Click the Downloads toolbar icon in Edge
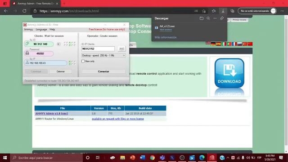This screenshot has height=162, width=288. [x=223, y=11]
